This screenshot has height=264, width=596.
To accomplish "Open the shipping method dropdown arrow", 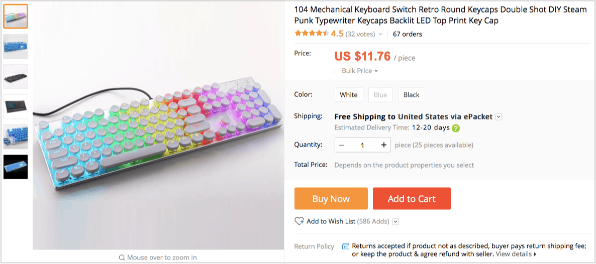I will [x=499, y=117].
